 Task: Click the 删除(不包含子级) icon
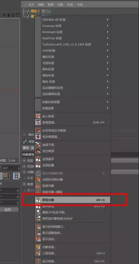click(x=38, y=212)
